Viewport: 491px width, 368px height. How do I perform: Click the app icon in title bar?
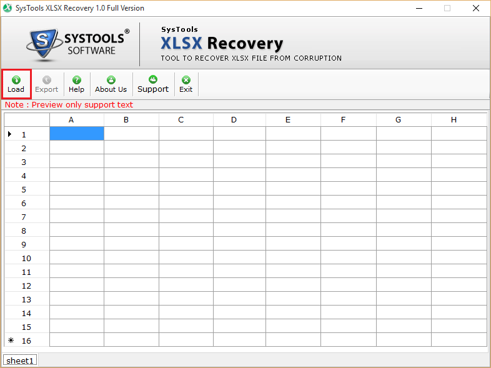click(7, 8)
